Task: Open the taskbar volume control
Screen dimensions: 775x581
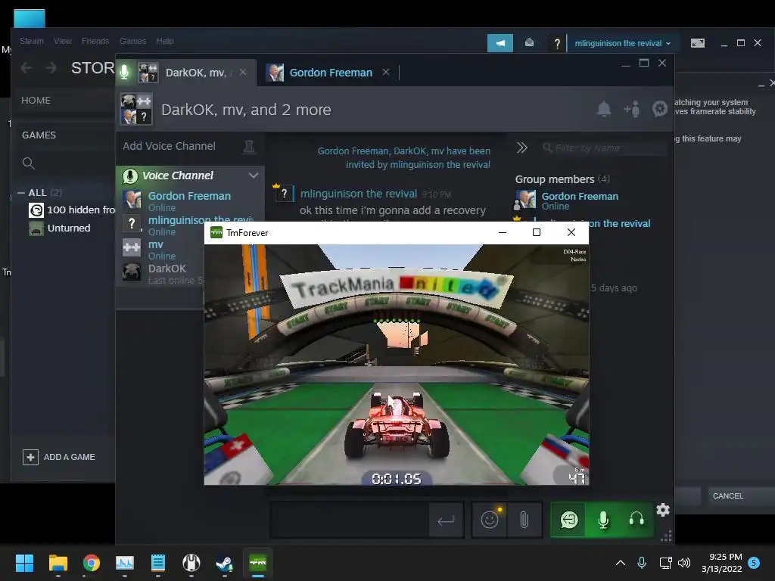Action: (x=684, y=563)
